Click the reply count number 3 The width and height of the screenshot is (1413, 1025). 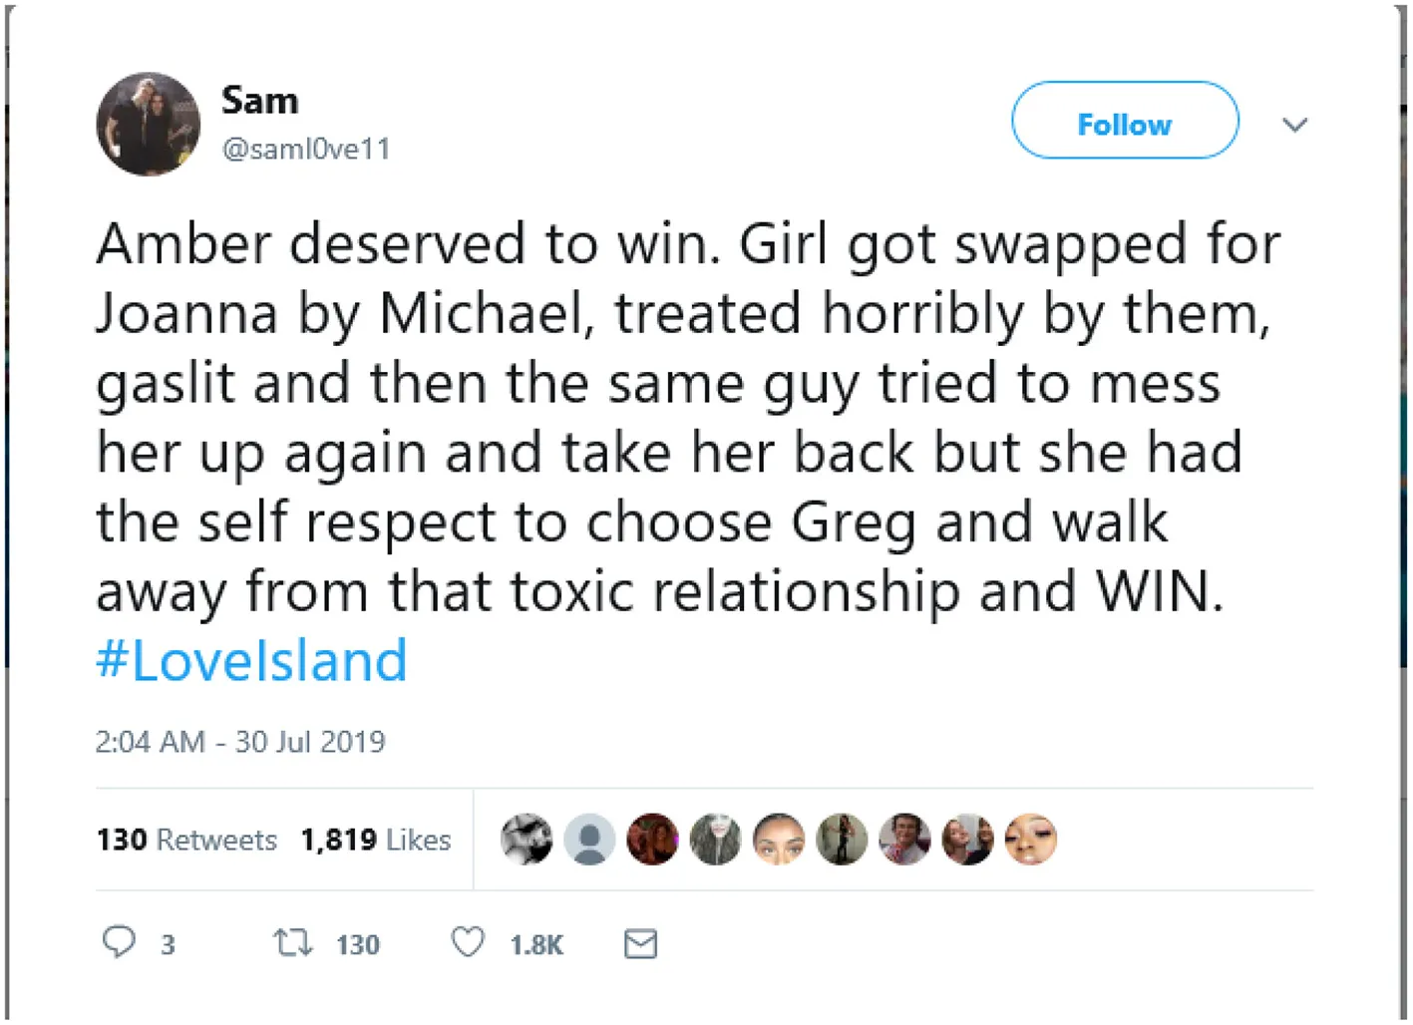(168, 944)
